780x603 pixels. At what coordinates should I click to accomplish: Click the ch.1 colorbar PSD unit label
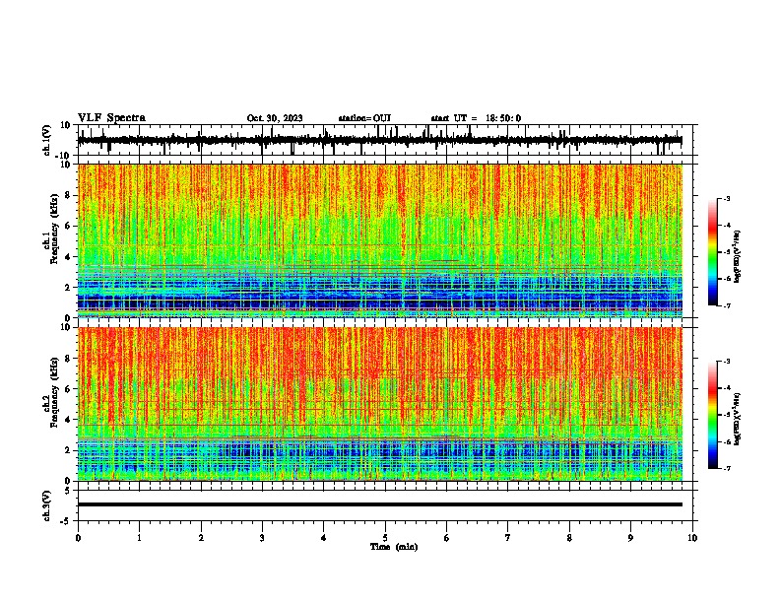click(x=738, y=257)
